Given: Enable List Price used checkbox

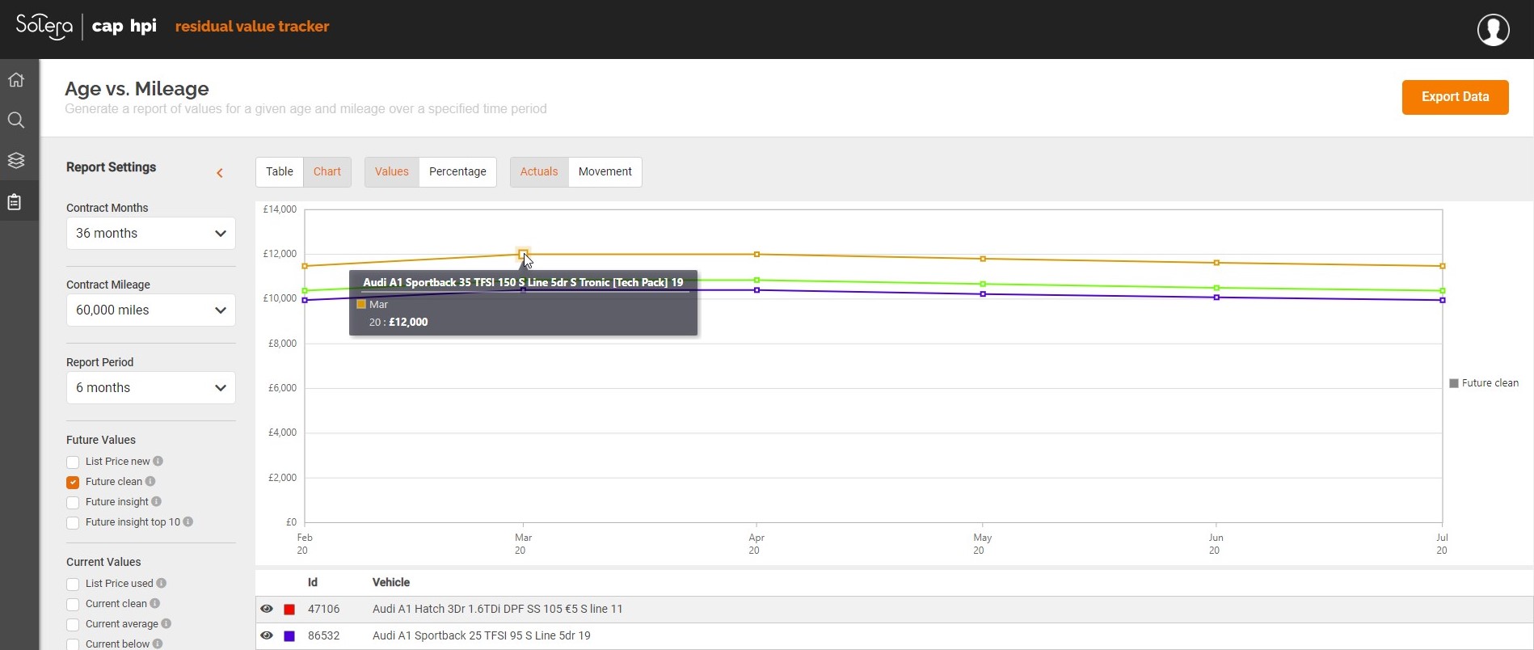Looking at the screenshot, I should tap(73, 585).
